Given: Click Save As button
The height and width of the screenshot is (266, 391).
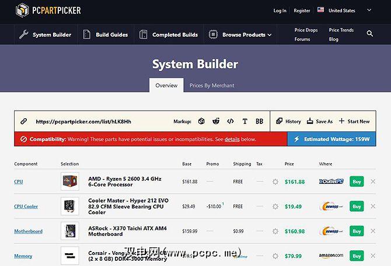Looking at the screenshot, I should click(x=320, y=121).
